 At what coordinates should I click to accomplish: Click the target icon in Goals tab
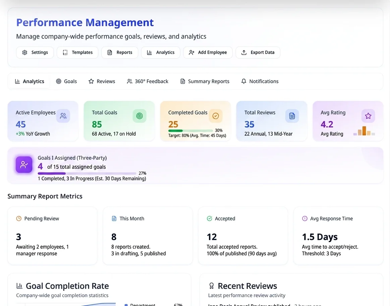pyautogui.click(x=59, y=81)
